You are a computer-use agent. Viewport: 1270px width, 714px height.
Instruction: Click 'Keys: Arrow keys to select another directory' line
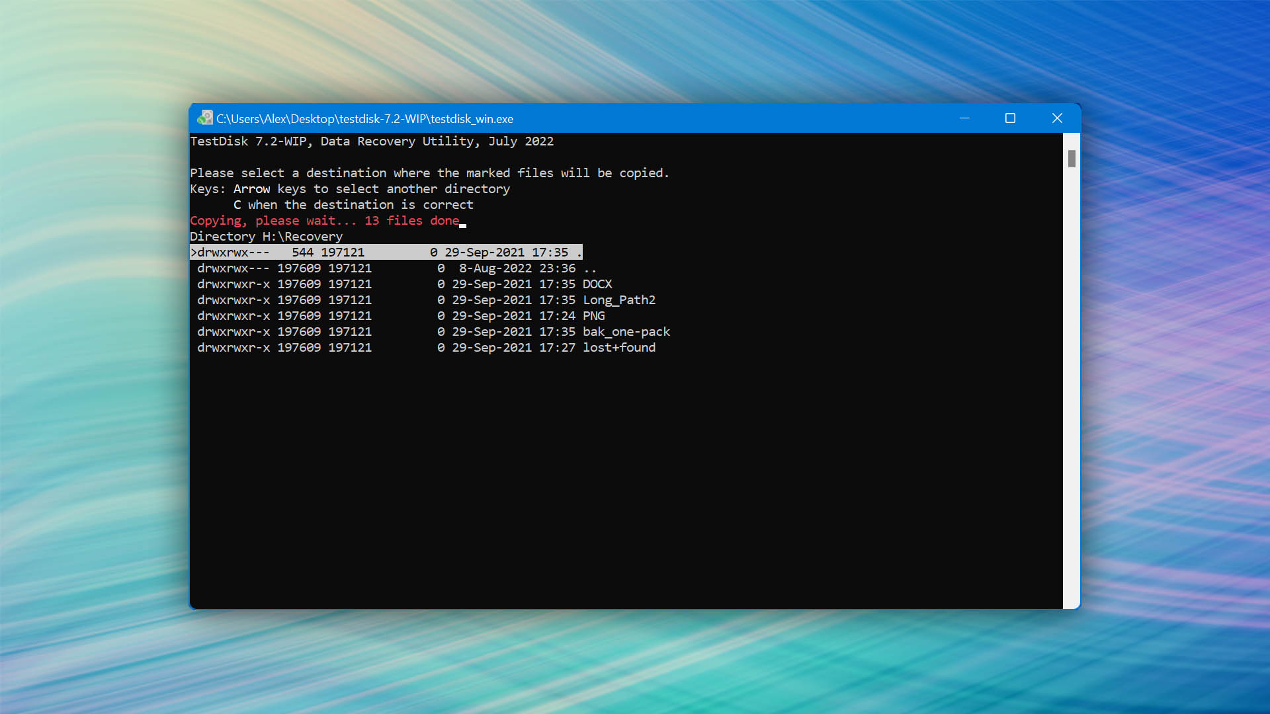pyautogui.click(x=350, y=189)
